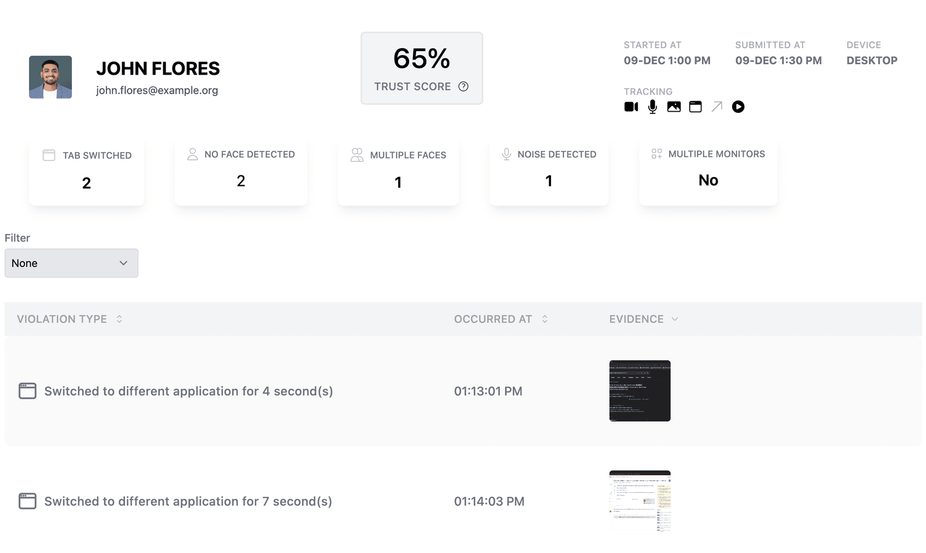Click the screenshot image tracking icon
Viewport: 926px width, 553px height.
click(674, 107)
